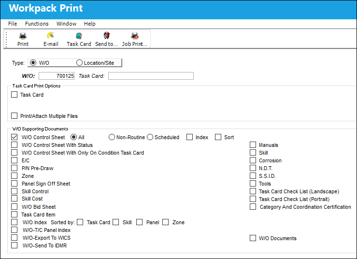Open the Task Card toolbar icon

(79, 39)
